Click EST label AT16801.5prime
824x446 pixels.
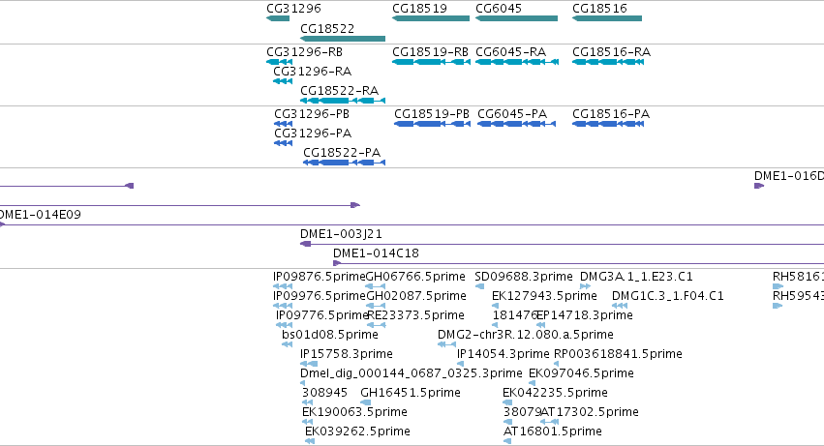(553, 431)
